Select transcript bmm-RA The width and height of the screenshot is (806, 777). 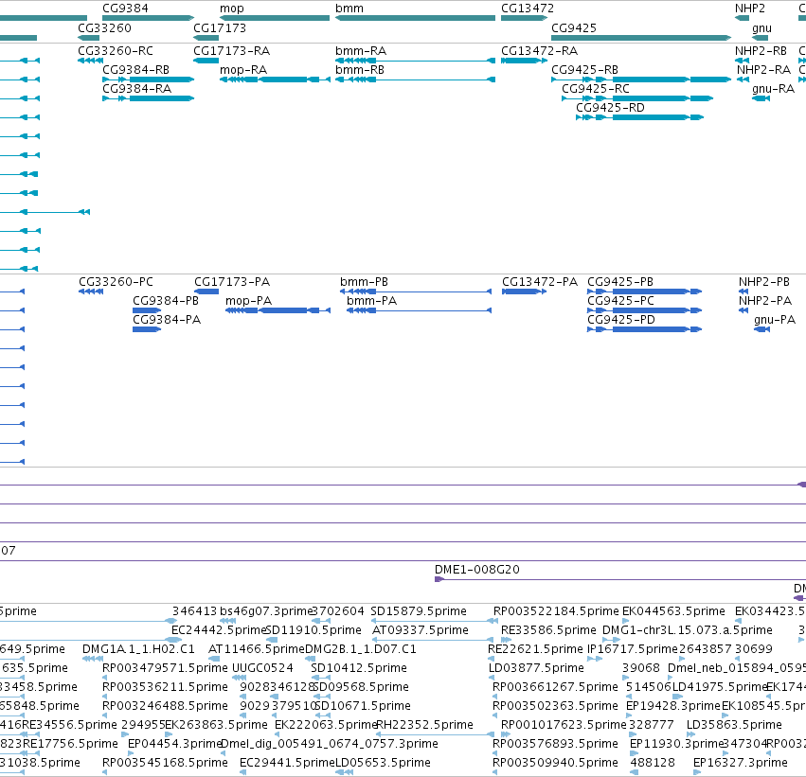[x=415, y=61]
